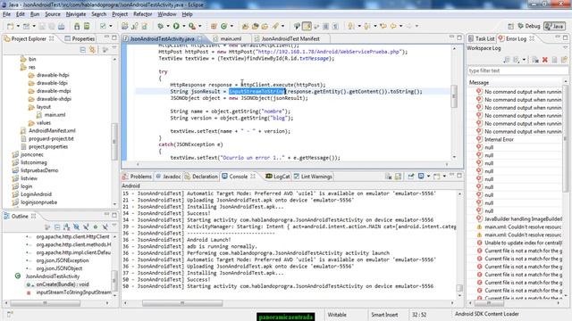The width and height of the screenshot is (572, 321).
Task: Open the Refactor menu
Action: click(142, 14)
